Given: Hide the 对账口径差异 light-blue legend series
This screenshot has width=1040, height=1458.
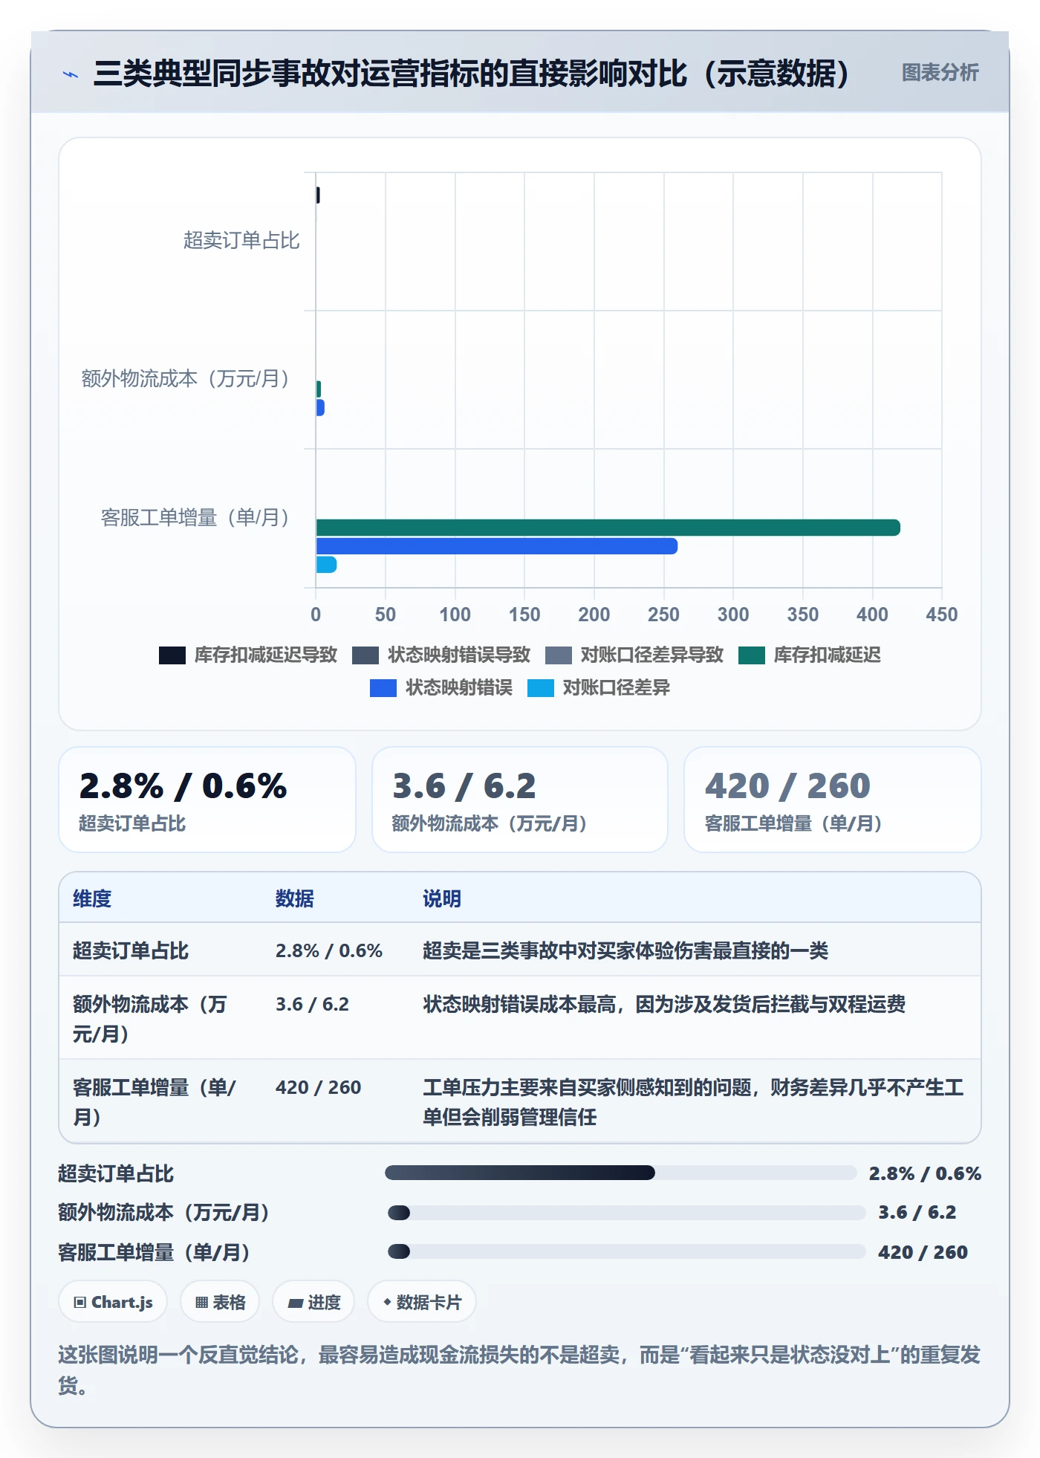Looking at the screenshot, I should pyautogui.click(x=599, y=688).
